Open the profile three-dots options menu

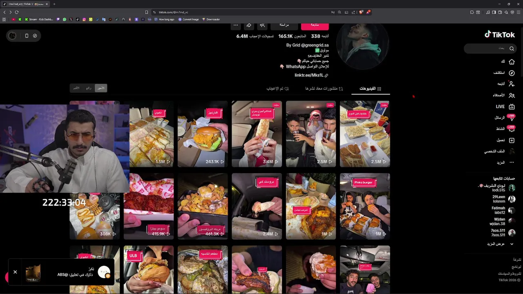click(x=236, y=25)
